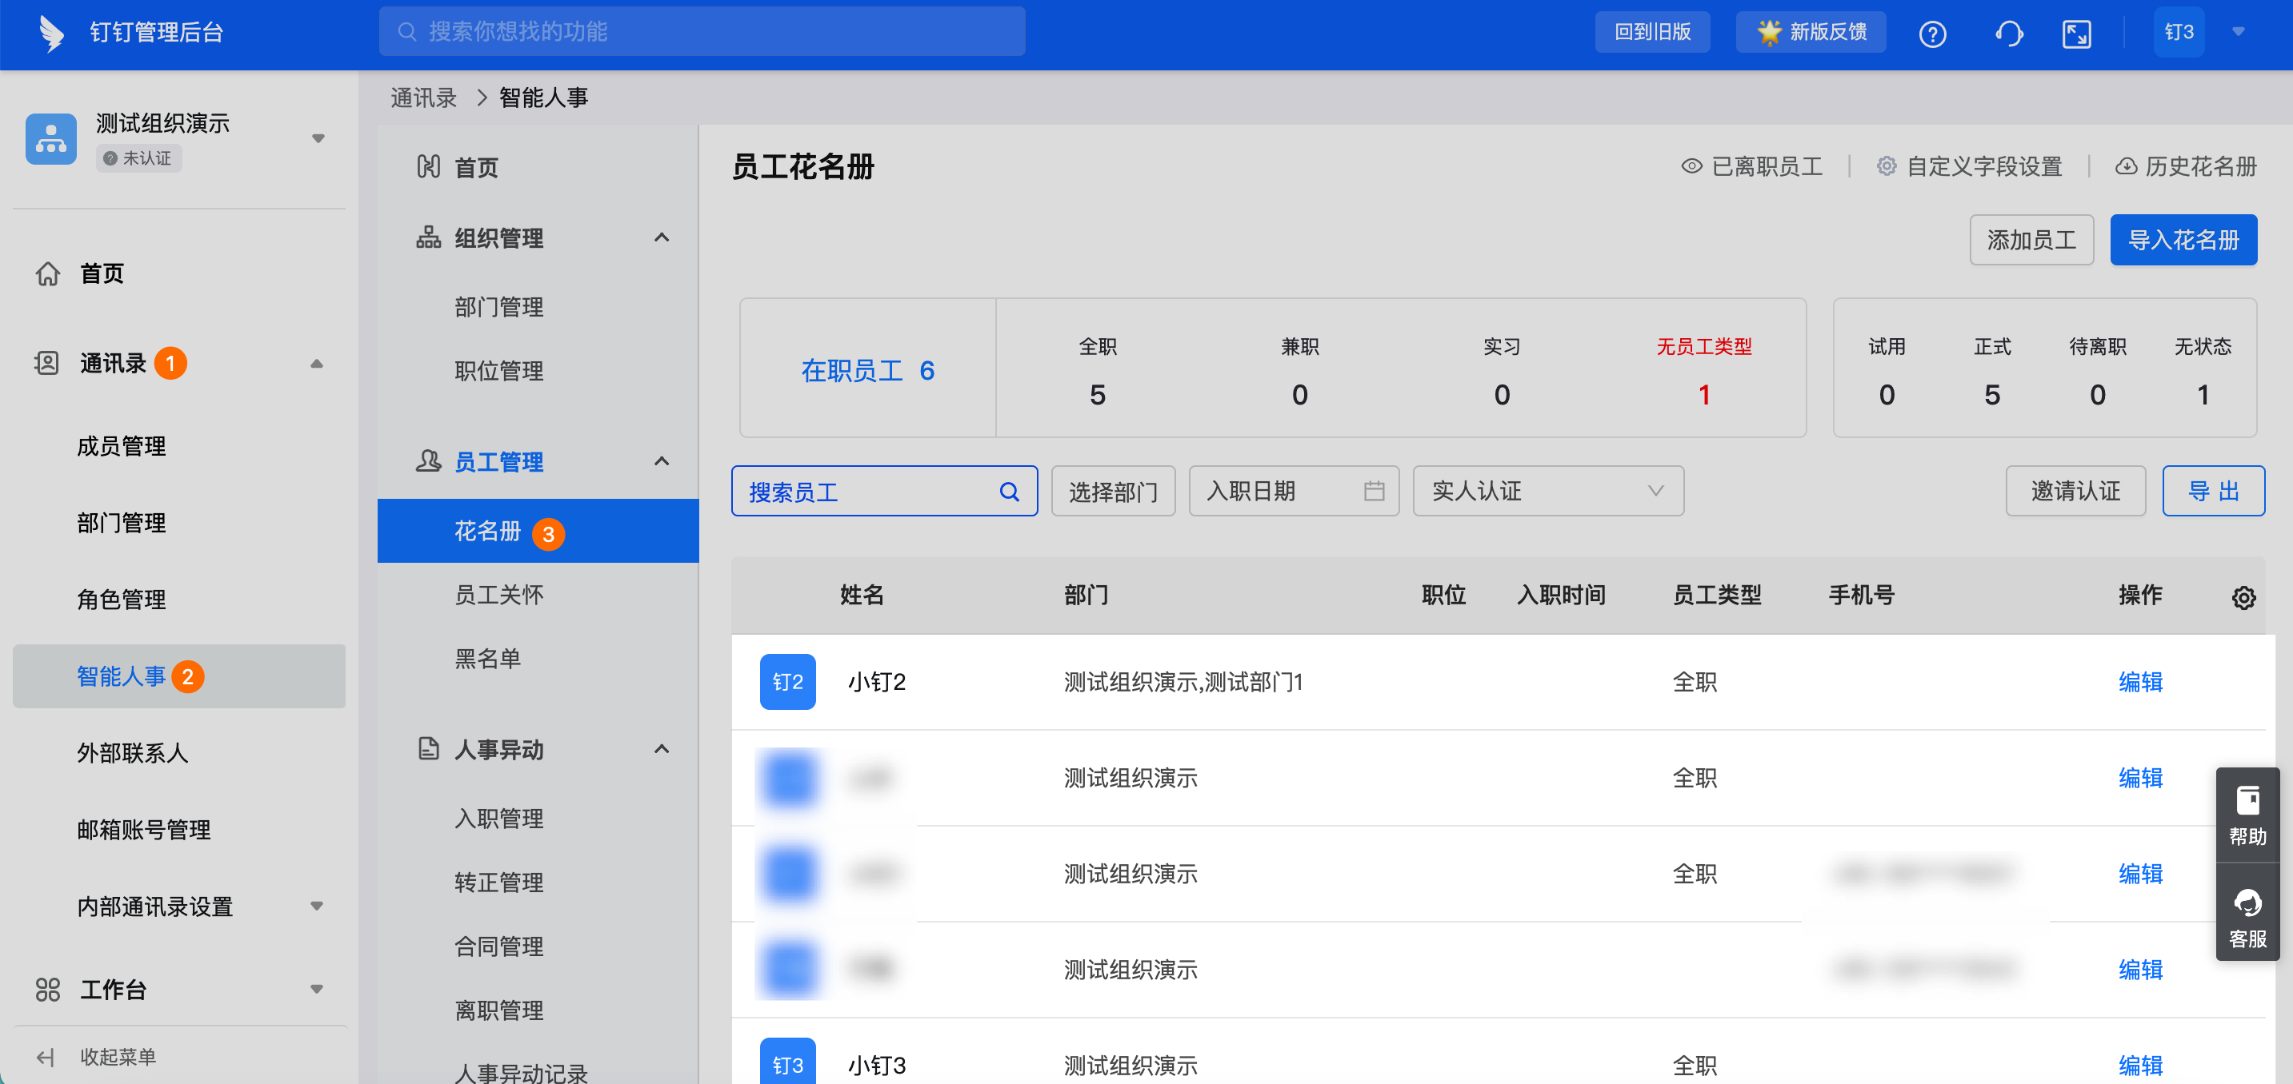This screenshot has height=1084, width=2293.
Task: Open the calendar icon in 入职日期
Action: coord(1374,491)
